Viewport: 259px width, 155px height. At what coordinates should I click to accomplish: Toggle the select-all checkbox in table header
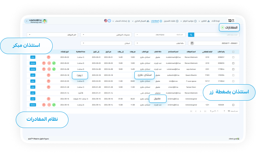(233, 52)
